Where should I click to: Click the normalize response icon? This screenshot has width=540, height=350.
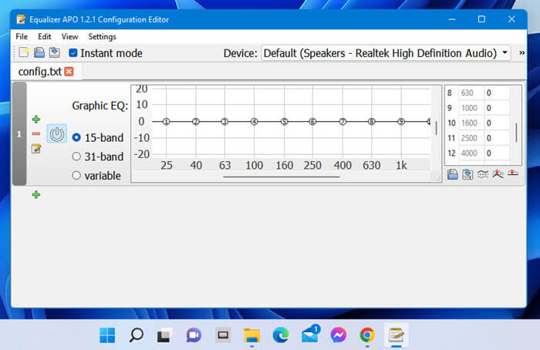(498, 174)
